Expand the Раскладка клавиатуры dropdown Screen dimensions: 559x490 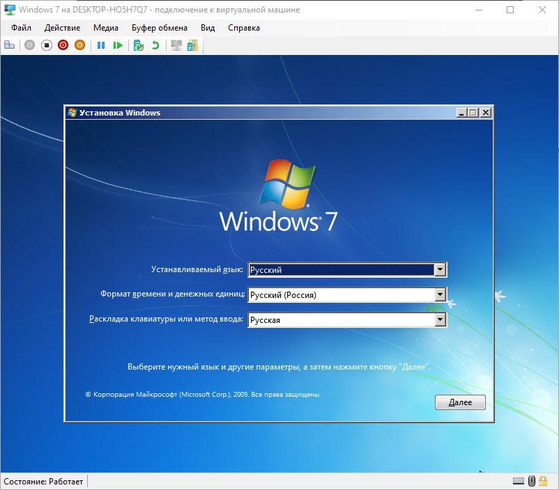(439, 320)
